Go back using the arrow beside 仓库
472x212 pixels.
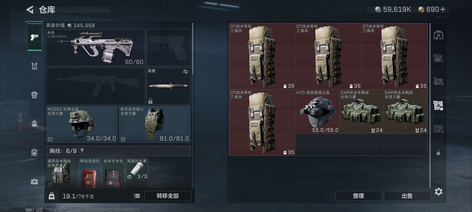30,10
